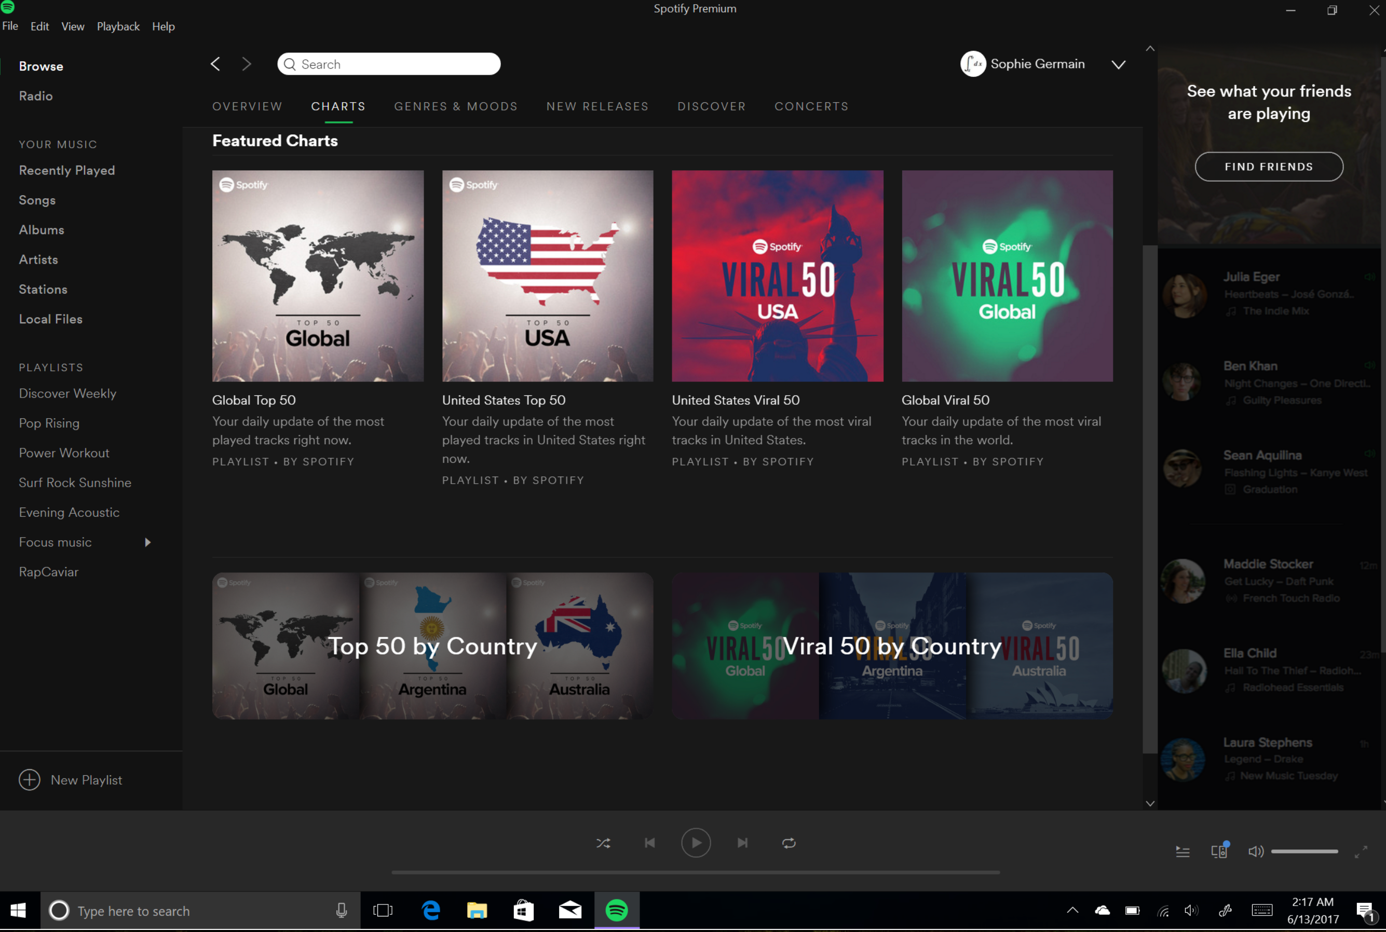Open the connect to device menu

[x=1219, y=851]
